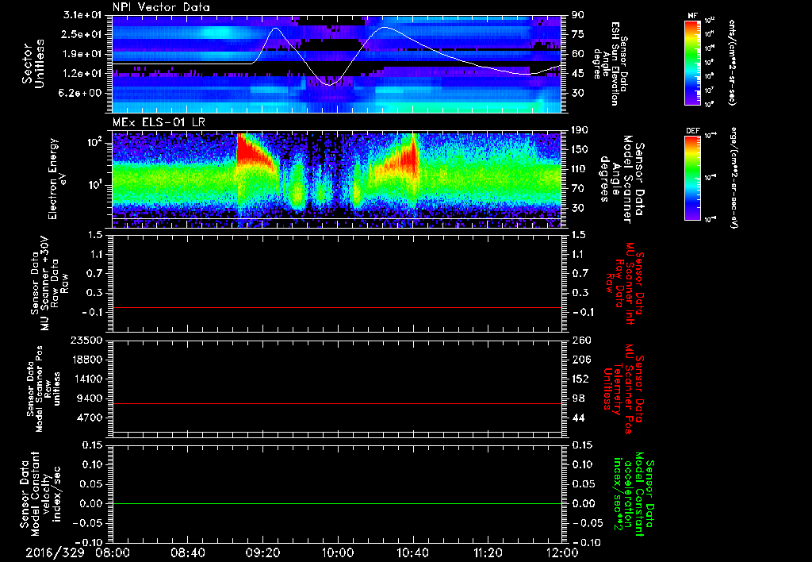Select the 'Model Scanner Pos' left axis label

pos(44,389)
